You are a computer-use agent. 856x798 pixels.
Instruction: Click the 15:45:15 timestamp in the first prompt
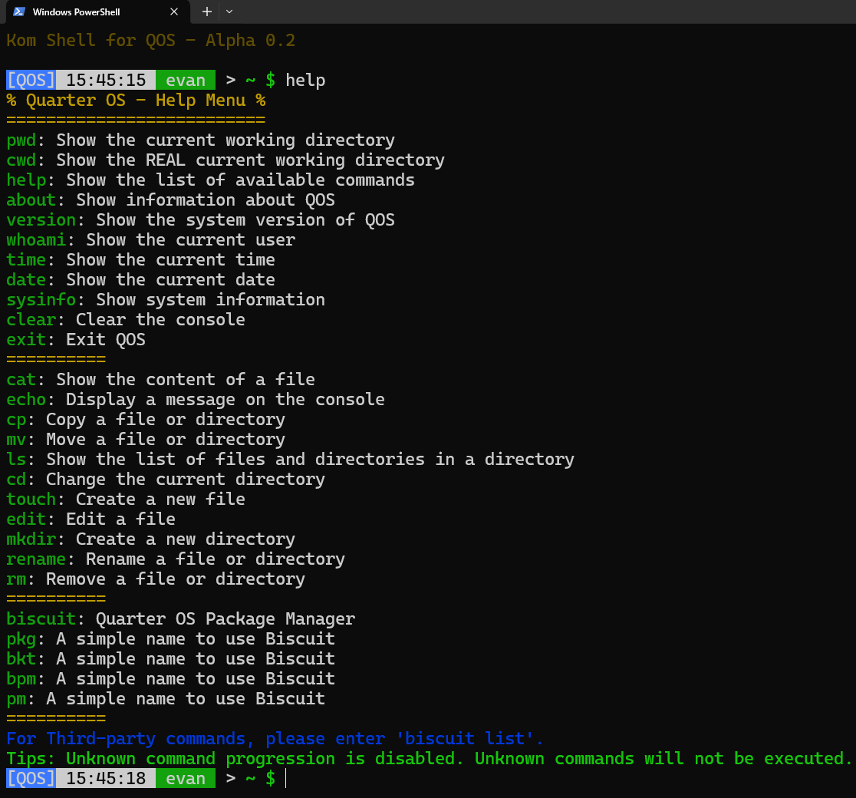pyautogui.click(x=106, y=81)
